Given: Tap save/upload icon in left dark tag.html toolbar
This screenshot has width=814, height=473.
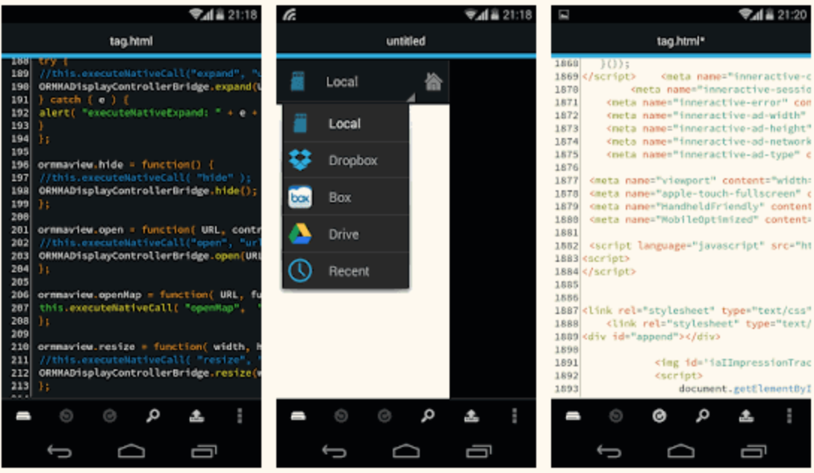Looking at the screenshot, I should pyautogui.click(x=196, y=416).
